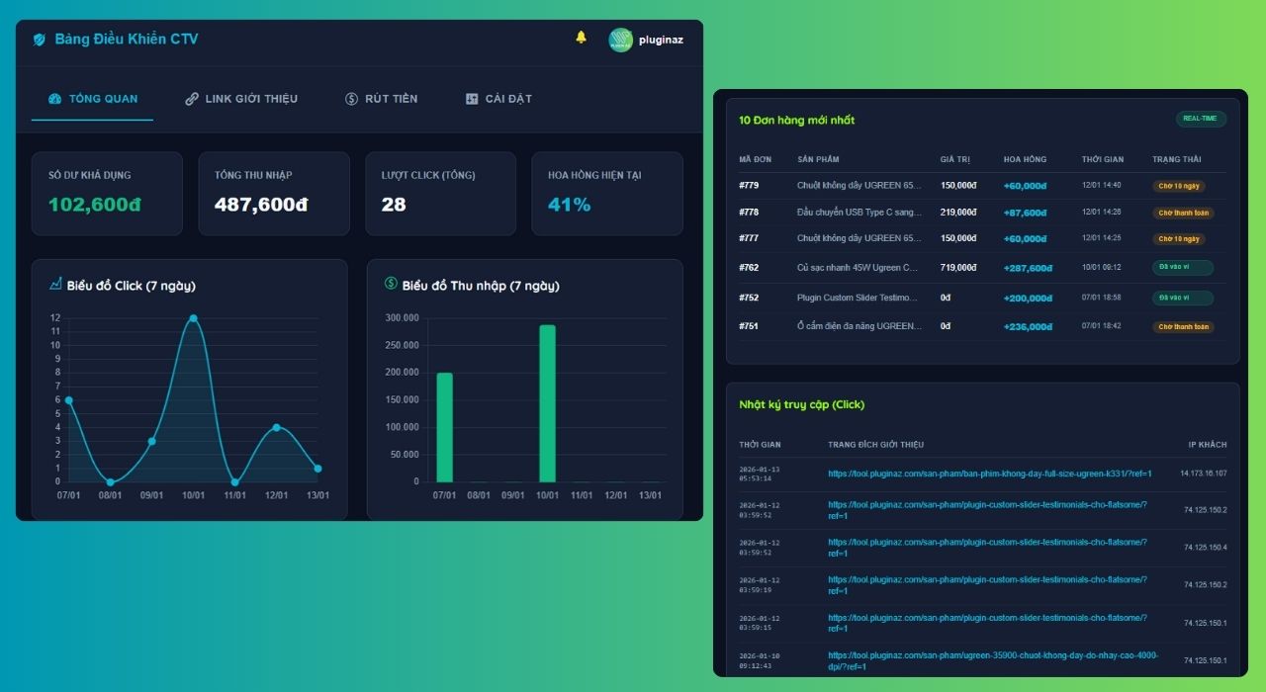Click the Đã vào ví status on order #762
The width and height of the screenshot is (1266, 692).
(x=1182, y=267)
